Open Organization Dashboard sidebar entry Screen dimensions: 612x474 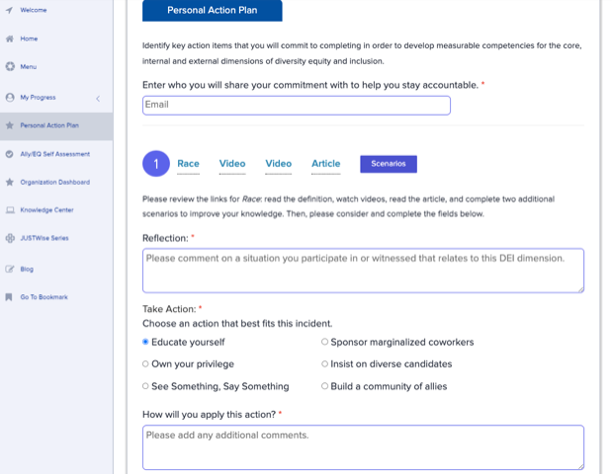(56, 182)
